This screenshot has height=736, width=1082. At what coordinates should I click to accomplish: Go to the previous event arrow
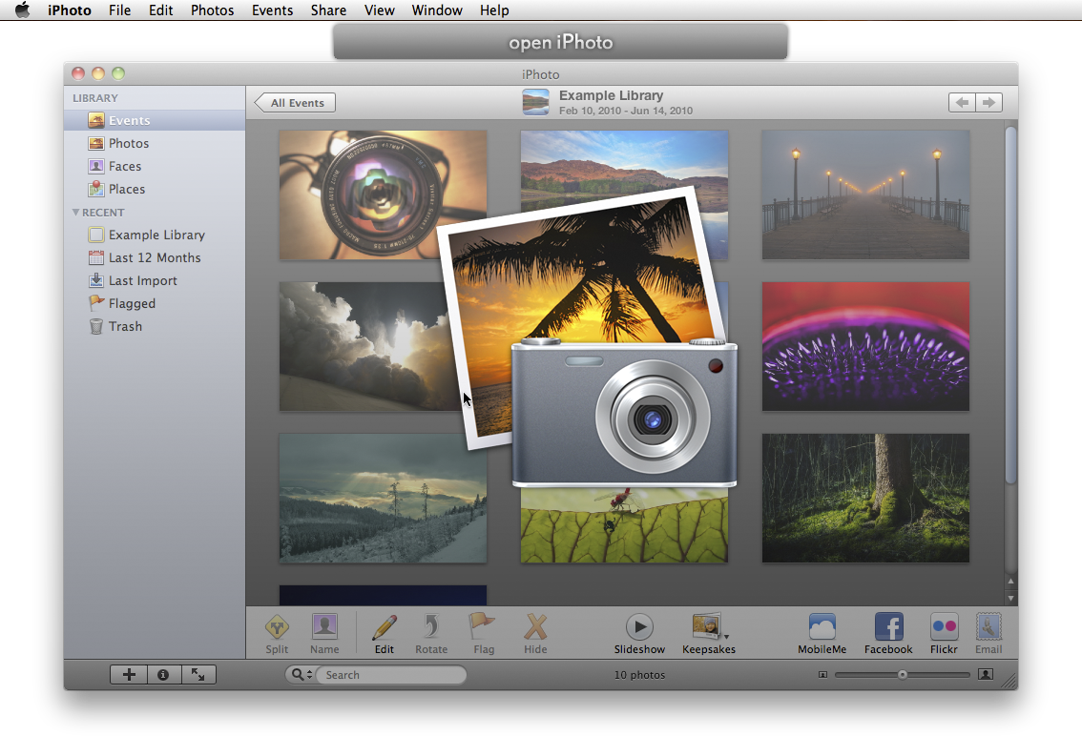[x=962, y=103]
